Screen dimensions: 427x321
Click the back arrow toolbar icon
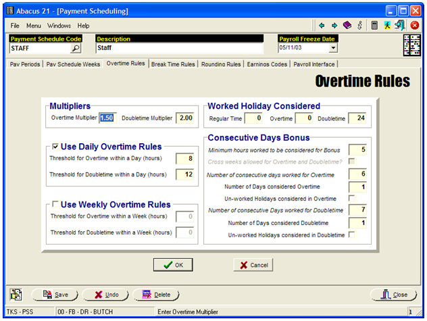(x=322, y=25)
